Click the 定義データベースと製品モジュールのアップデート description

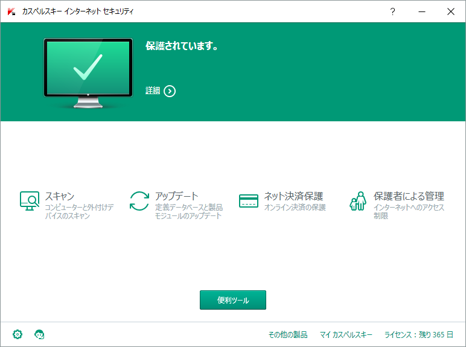(189, 212)
